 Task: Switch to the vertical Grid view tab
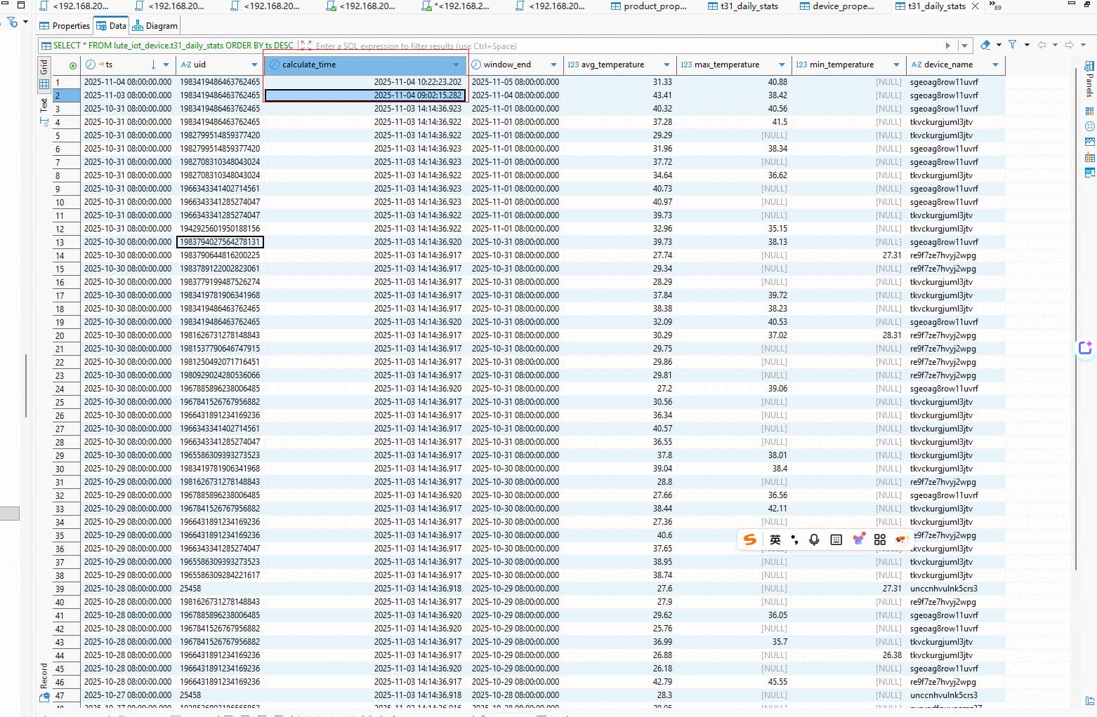(x=44, y=67)
